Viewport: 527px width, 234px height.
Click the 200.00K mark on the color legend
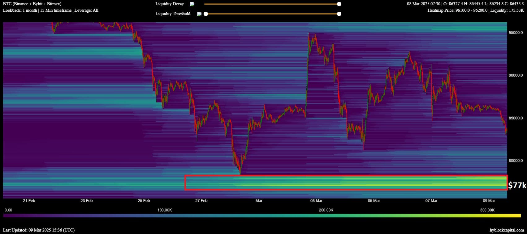click(326, 210)
